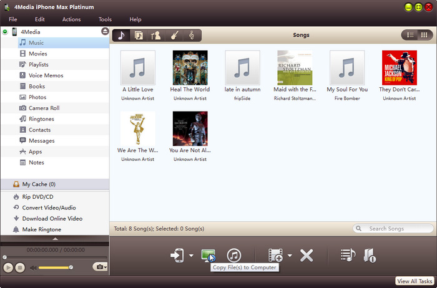Select the We Are The W... thumbnail
Screen dimensions: 437x288
138,128
